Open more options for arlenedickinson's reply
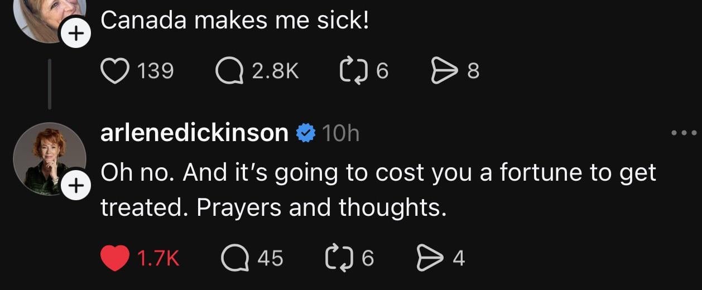The width and height of the screenshot is (702, 290). [x=684, y=133]
